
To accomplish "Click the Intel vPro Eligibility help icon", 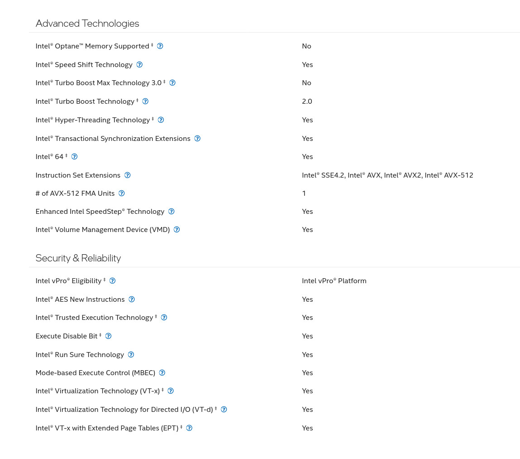I will click(x=112, y=281).
